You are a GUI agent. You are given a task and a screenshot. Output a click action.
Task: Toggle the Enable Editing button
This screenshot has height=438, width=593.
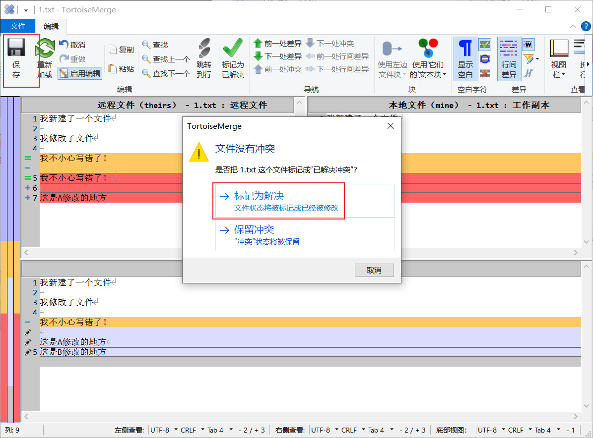coord(80,73)
